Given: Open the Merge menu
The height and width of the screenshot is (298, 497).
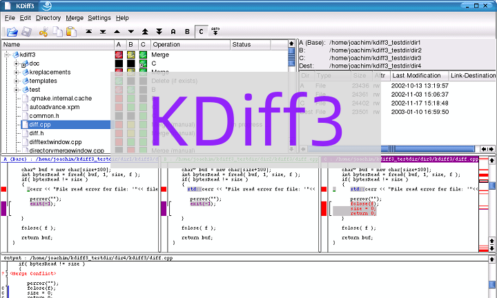Looking at the screenshot, I should point(75,17).
